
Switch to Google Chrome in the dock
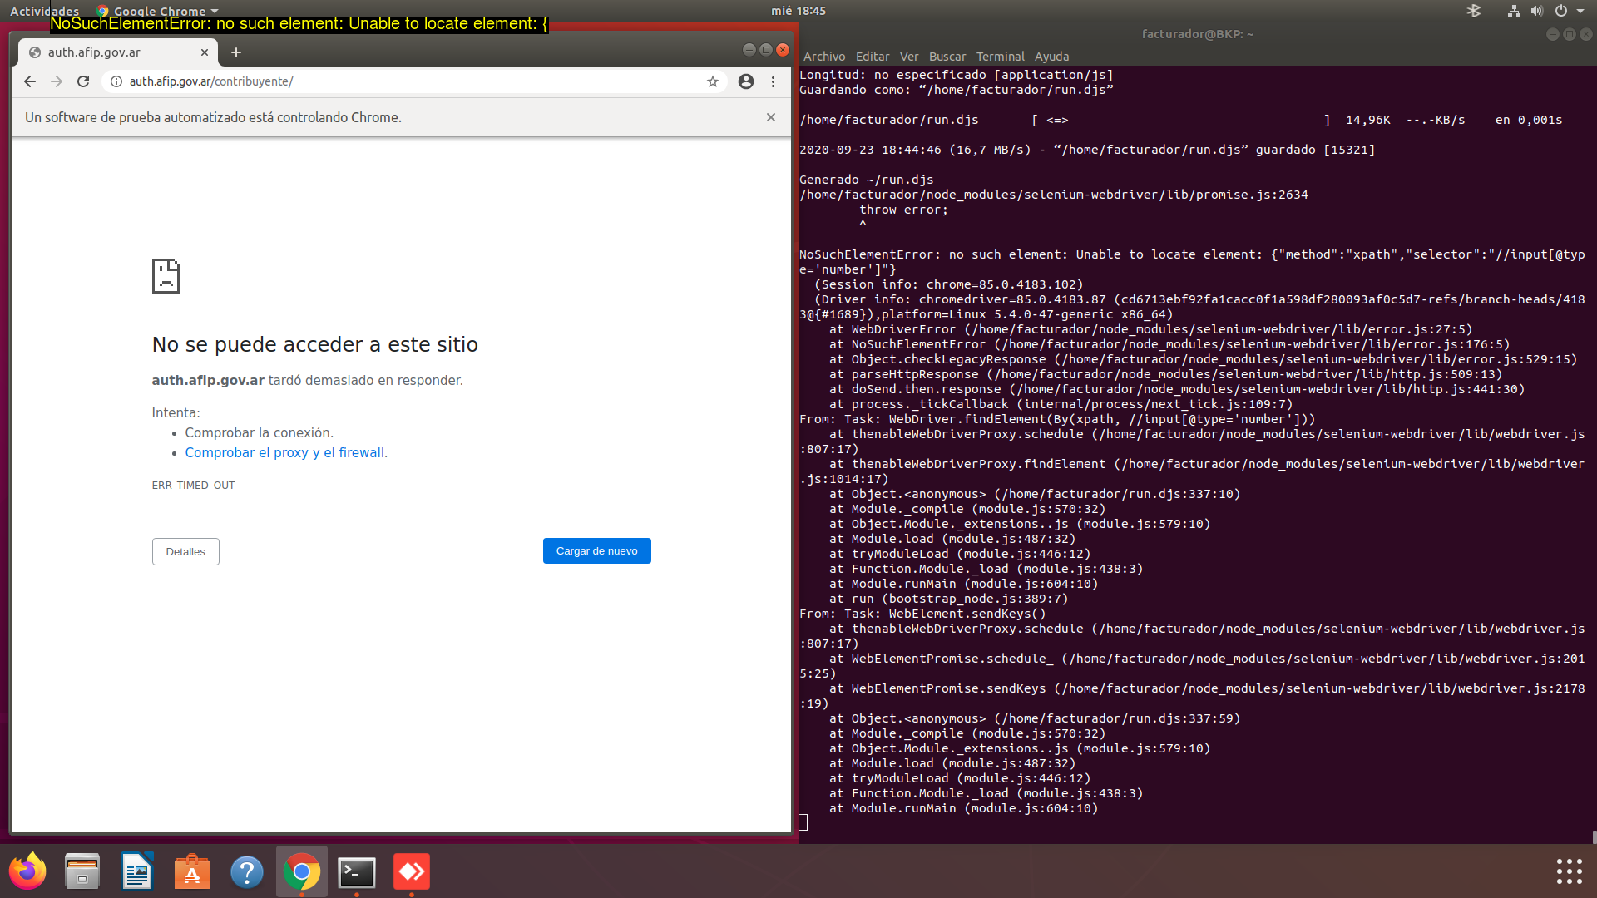tap(302, 871)
